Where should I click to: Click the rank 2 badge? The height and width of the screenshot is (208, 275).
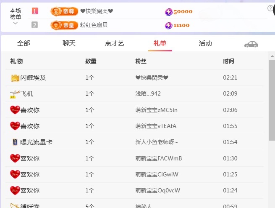pos(34,25)
